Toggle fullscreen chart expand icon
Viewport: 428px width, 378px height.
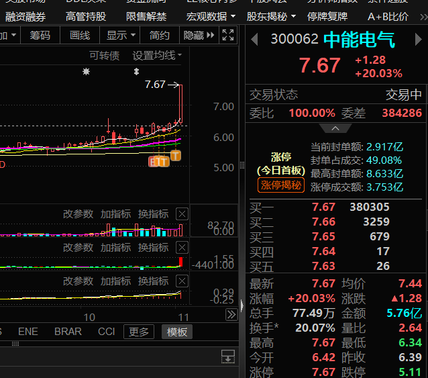[228, 35]
